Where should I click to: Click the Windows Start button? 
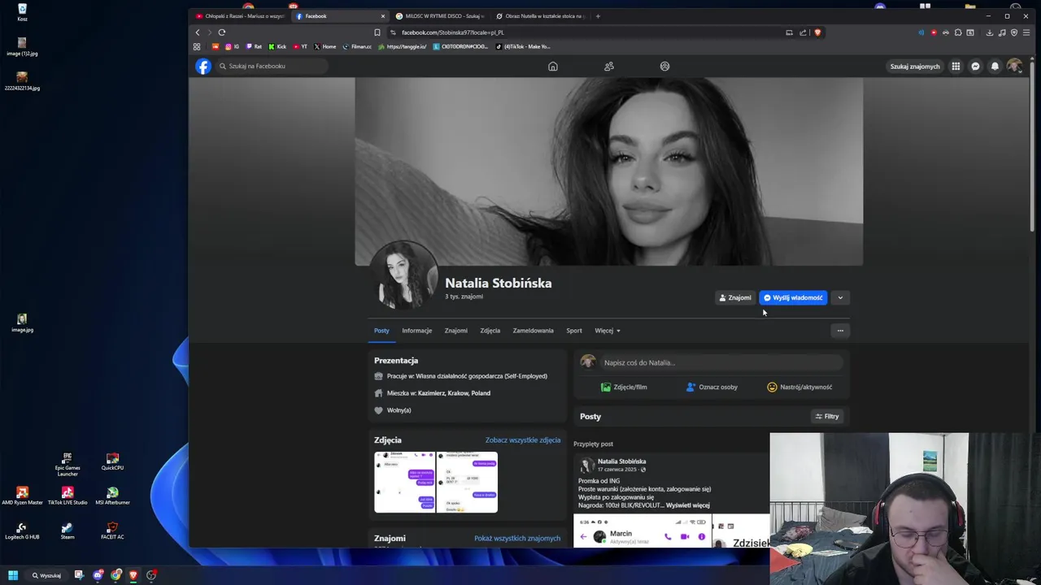13,575
